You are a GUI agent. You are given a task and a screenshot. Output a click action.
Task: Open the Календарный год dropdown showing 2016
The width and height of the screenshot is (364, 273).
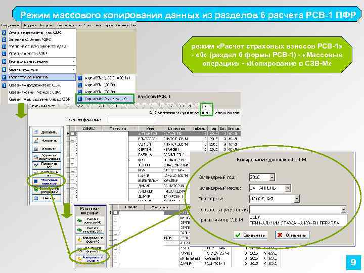point(272,177)
